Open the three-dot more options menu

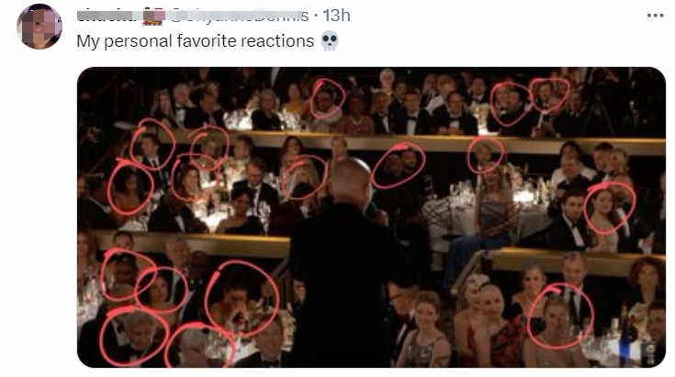pos(655,16)
